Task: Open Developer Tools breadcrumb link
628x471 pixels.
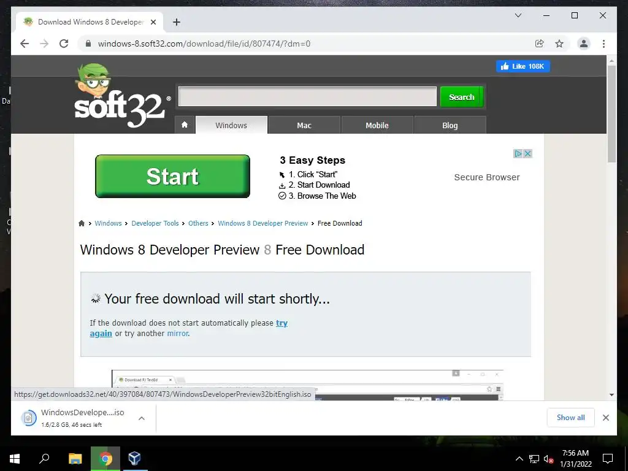Action: point(155,223)
